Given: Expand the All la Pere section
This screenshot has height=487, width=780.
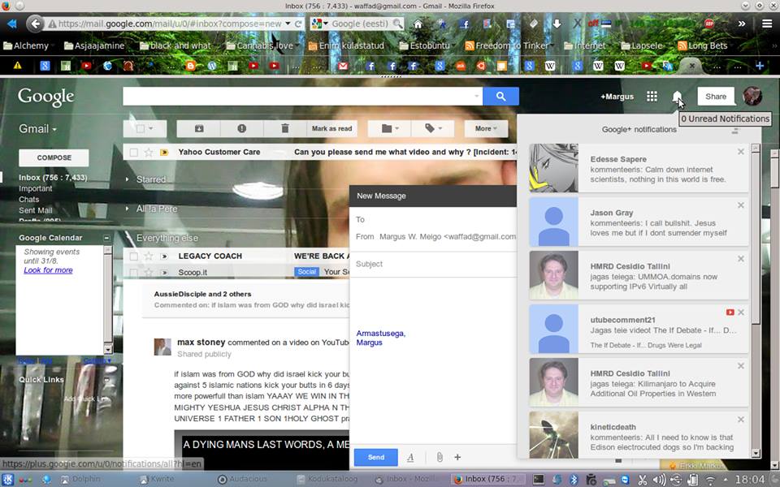Looking at the screenshot, I should (128, 209).
